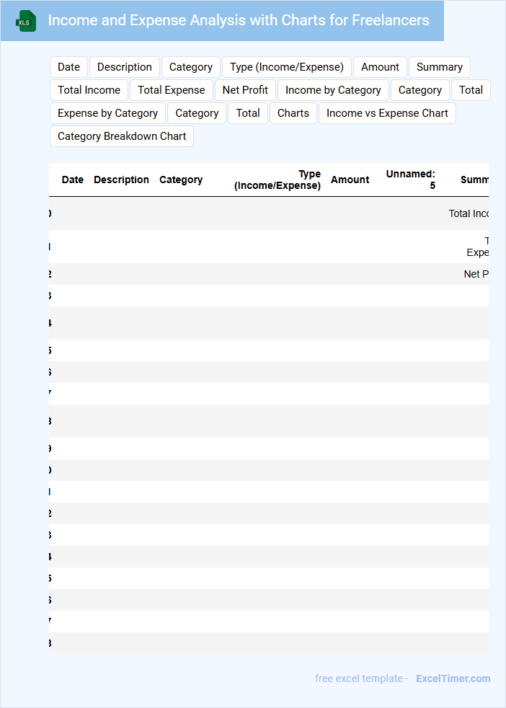Select the Amount tag
The image size is (506, 708).
(380, 67)
